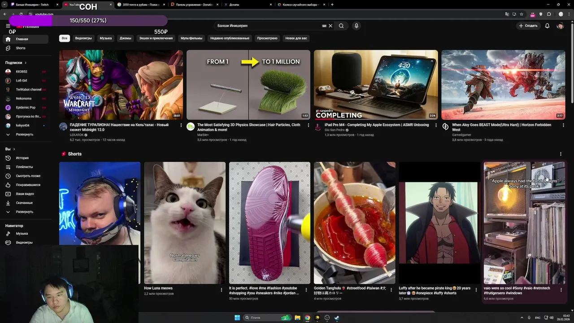Focus the YouTube search input field
The image size is (574, 323).
pyautogui.click(x=268, y=26)
